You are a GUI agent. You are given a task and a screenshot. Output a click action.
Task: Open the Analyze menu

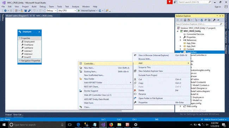[75, 7]
